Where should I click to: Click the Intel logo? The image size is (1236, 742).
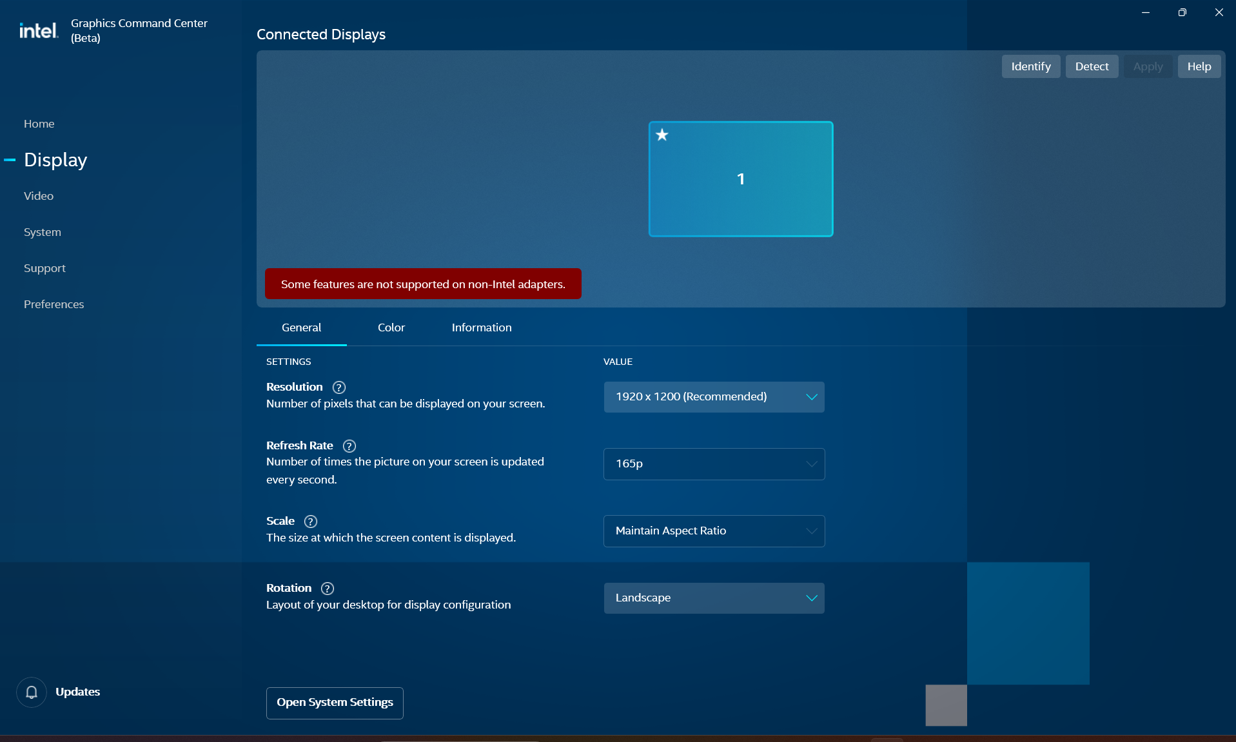click(x=39, y=30)
